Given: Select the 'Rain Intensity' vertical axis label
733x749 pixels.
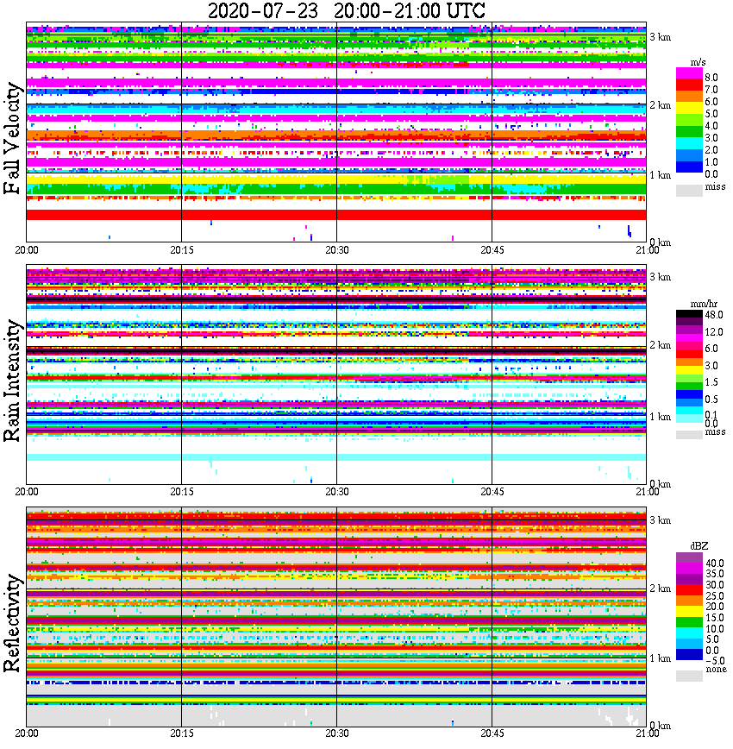Looking at the screenshot, I should (x=12, y=381).
